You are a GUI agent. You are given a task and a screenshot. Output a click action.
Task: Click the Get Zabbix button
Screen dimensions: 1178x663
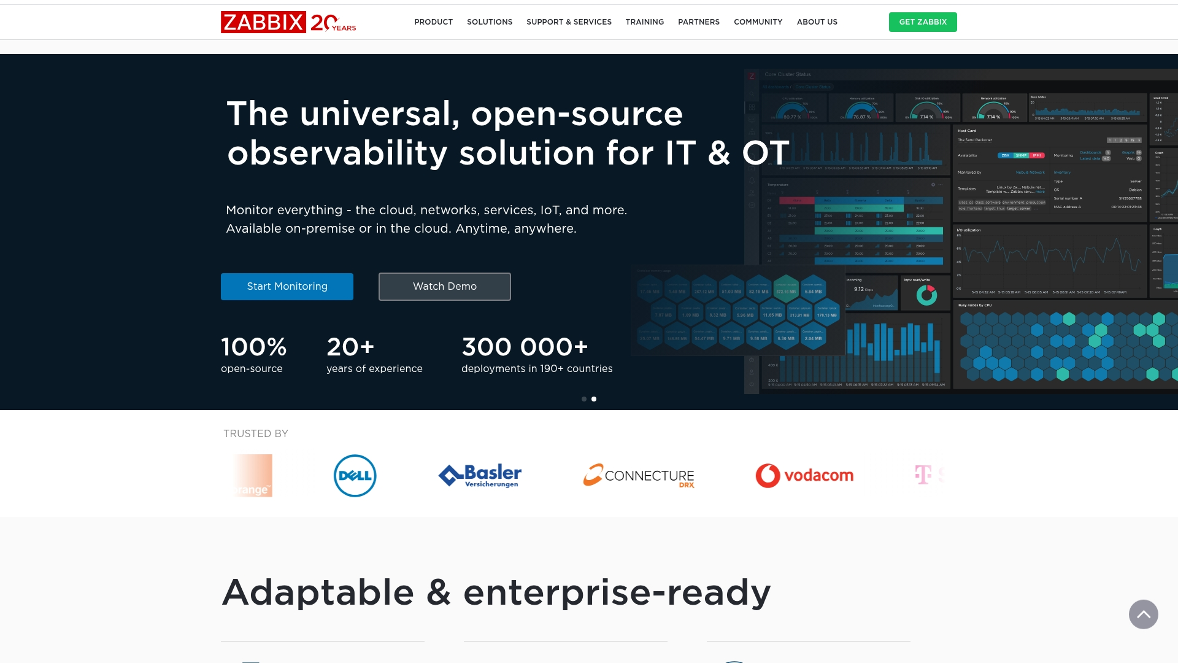922,22
